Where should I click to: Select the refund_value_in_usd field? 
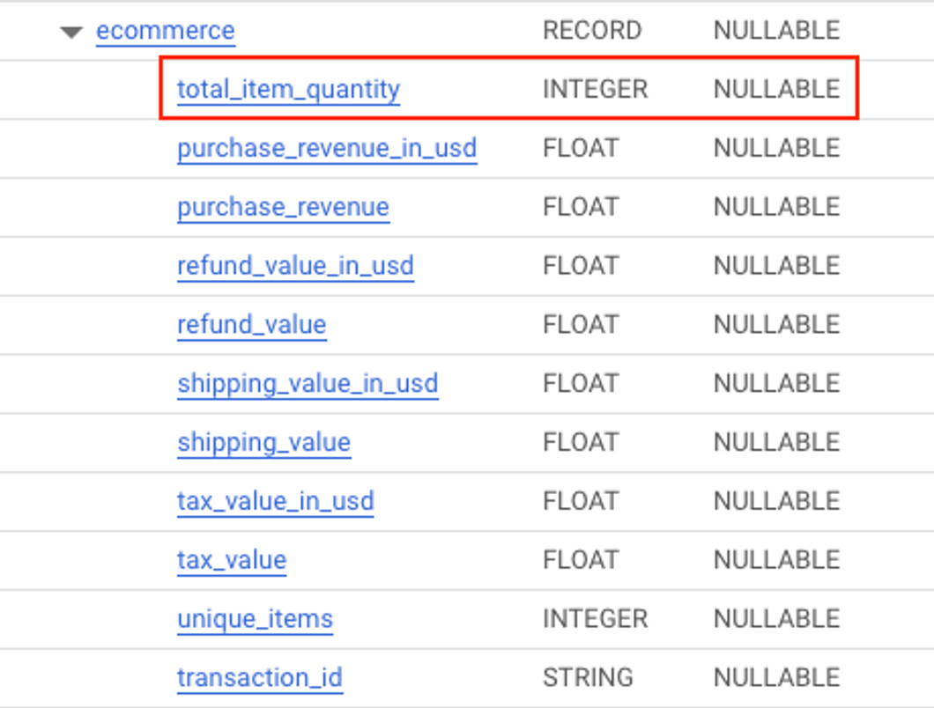coord(295,266)
